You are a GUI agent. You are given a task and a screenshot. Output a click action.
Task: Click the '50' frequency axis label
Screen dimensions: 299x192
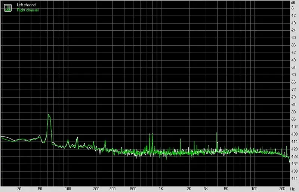coord(40,189)
